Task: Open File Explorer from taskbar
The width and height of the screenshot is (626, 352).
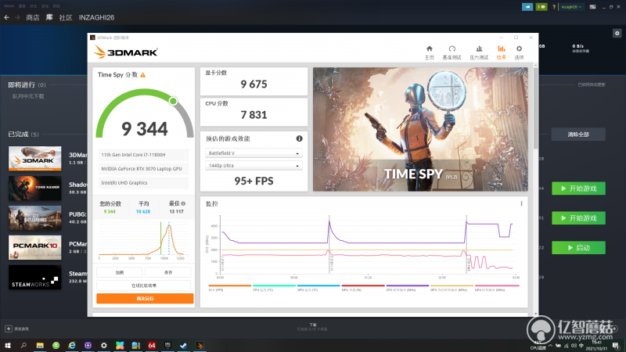Action: 40,346
